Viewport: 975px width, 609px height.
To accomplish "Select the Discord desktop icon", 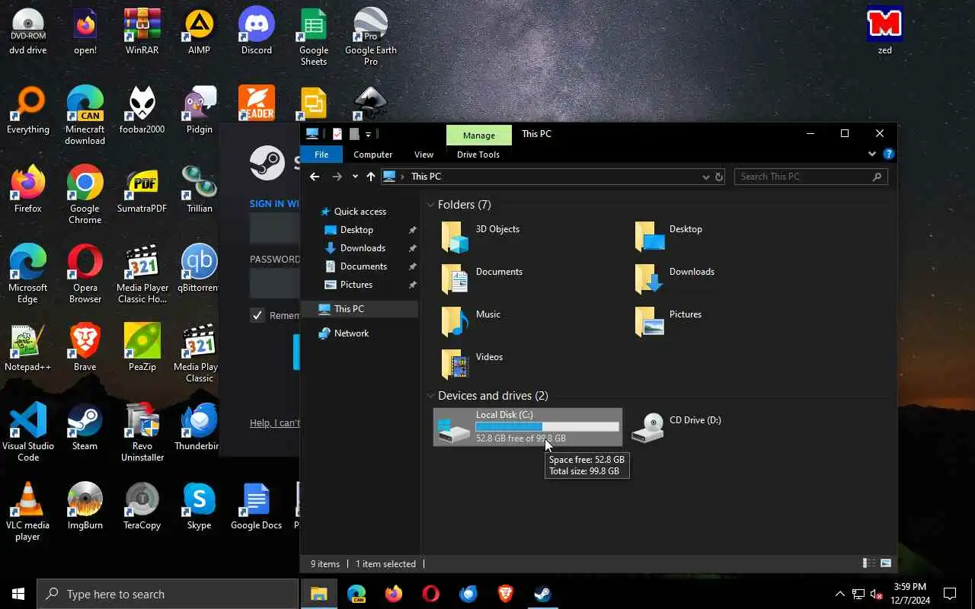I will (257, 32).
